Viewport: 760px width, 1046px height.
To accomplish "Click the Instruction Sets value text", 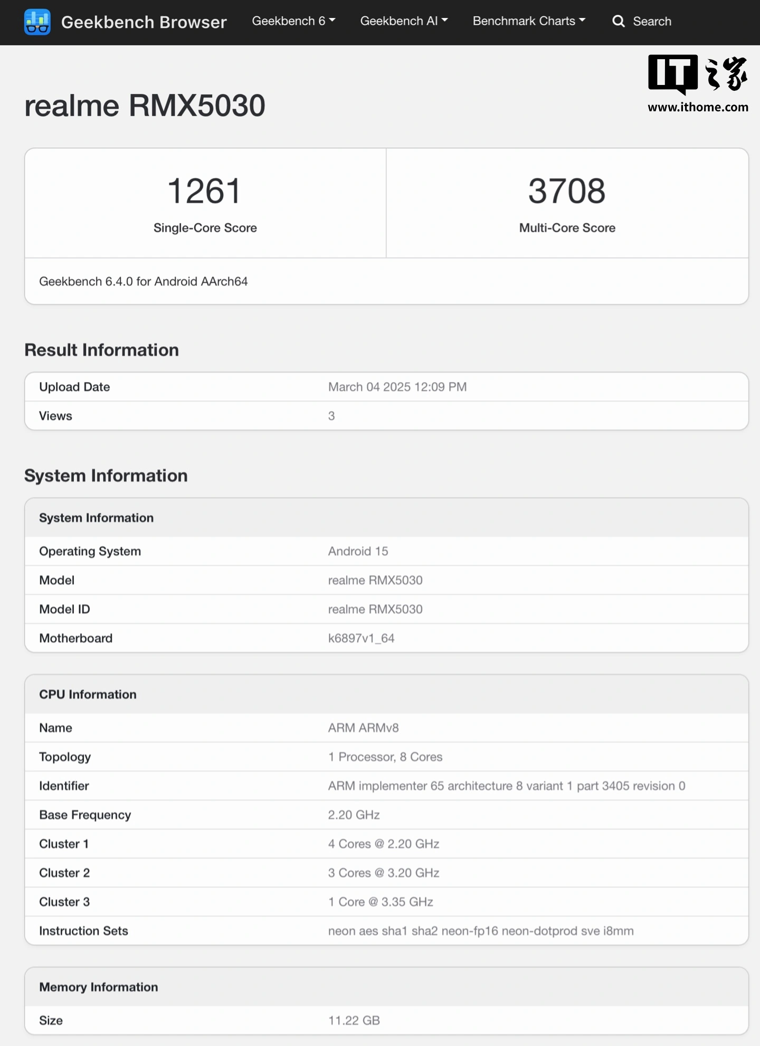I will coord(480,931).
